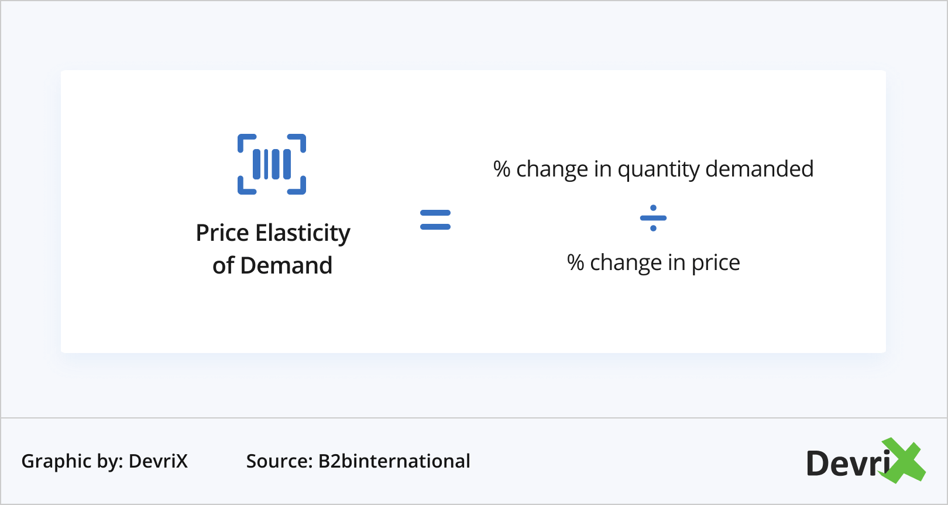Screen dimensions: 948x505
Task: Click the blue equals sign
Action: coord(435,220)
